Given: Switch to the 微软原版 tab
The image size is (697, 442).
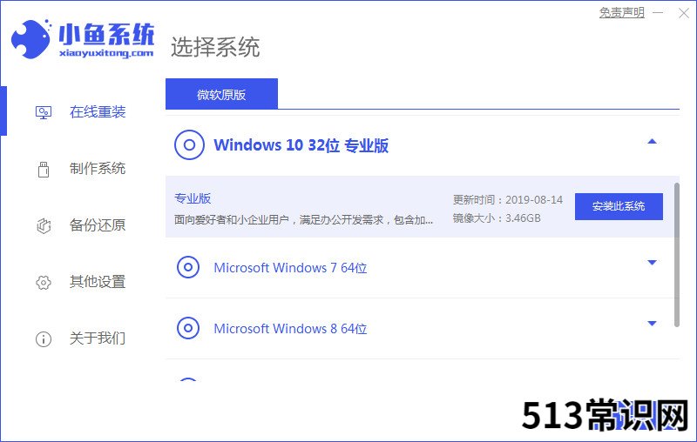Looking at the screenshot, I should [221, 94].
